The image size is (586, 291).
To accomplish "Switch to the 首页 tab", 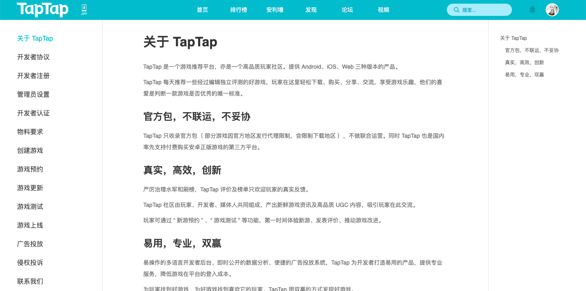I will point(202,9).
